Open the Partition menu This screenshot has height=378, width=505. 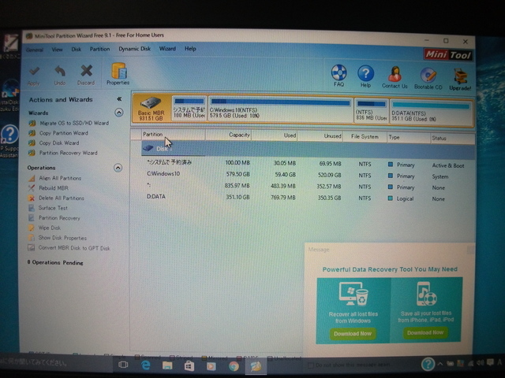pyautogui.click(x=99, y=49)
